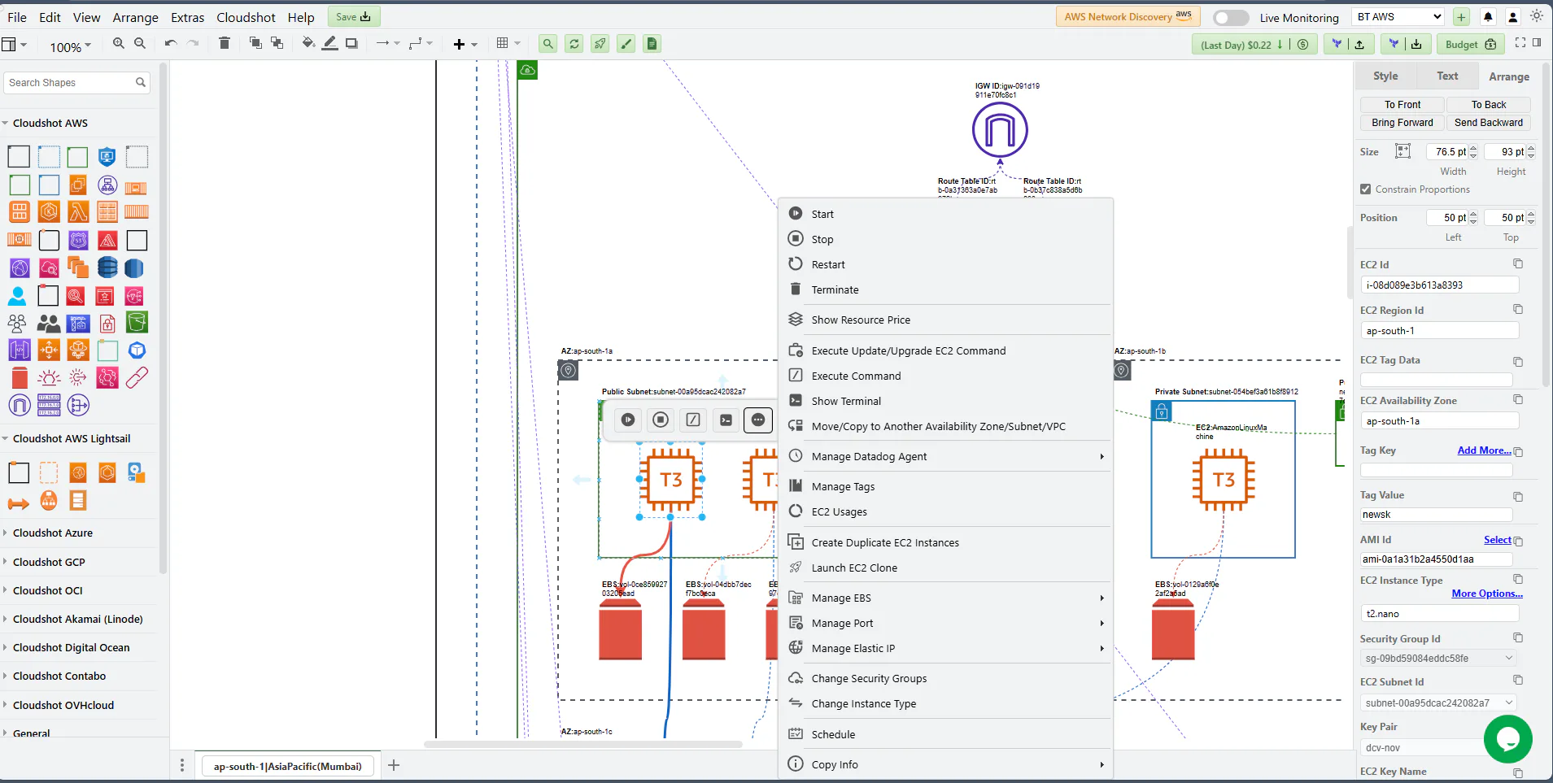Click the zoom in magnifier icon
Image resolution: width=1553 pixels, height=783 pixels.
pos(119,43)
